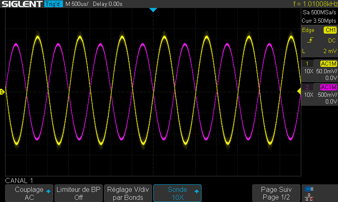338x202 pixels.
Task: Toggle Réglage V/div par Bonds setting
Action: pos(128,193)
